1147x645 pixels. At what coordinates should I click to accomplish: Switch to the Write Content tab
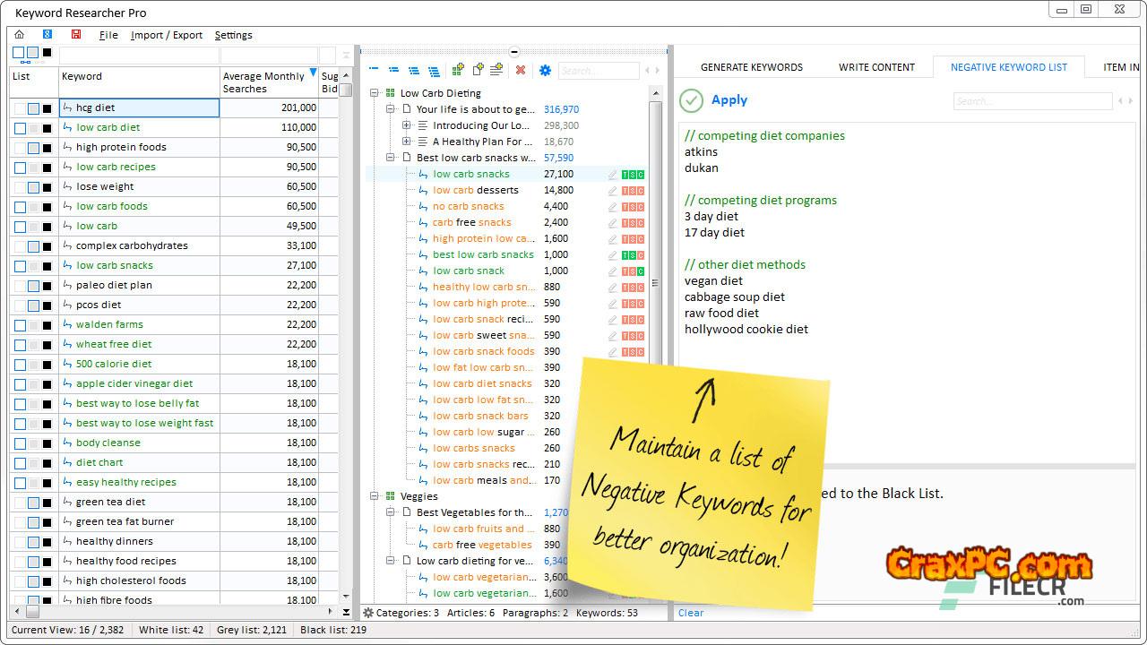click(876, 67)
